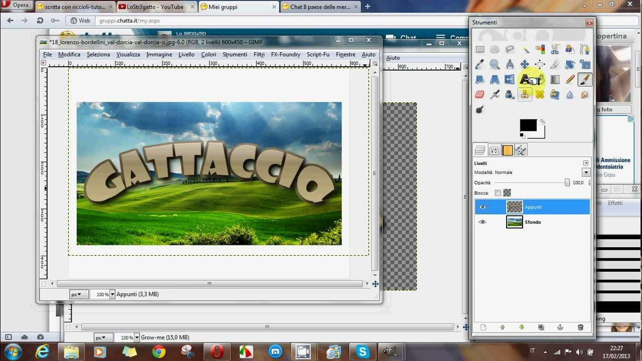Select the Rotate tool
The image size is (642, 361).
click(x=570, y=64)
